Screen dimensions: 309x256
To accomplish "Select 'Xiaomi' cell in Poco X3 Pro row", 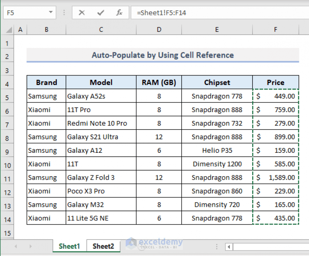I will [x=46, y=191].
